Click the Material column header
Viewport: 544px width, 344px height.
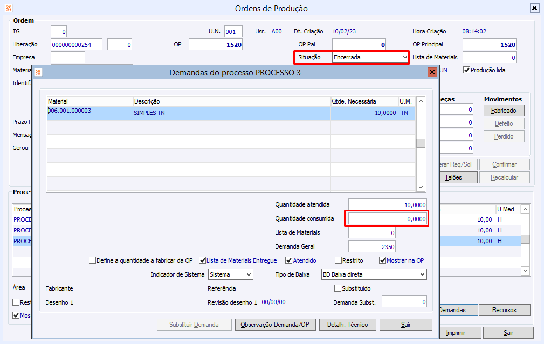(90, 101)
